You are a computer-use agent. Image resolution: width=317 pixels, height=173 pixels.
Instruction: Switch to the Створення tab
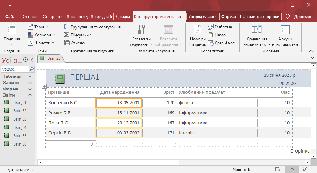click(x=53, y=17)
